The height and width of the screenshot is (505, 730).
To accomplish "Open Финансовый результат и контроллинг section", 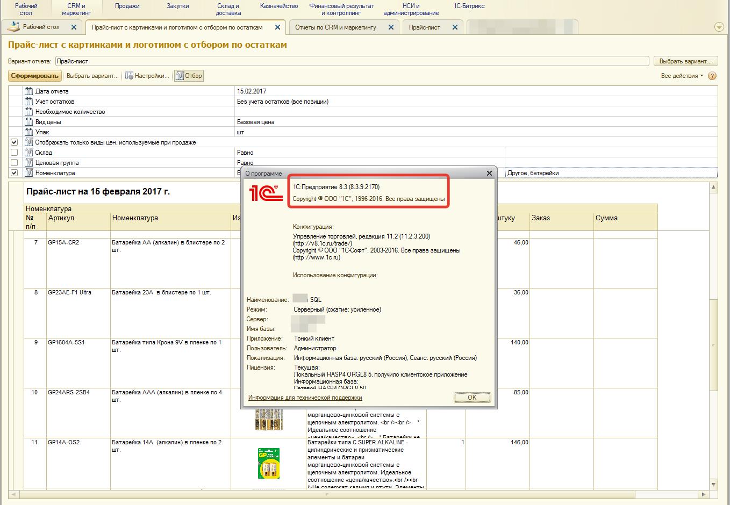I will [x=341, y=9].
